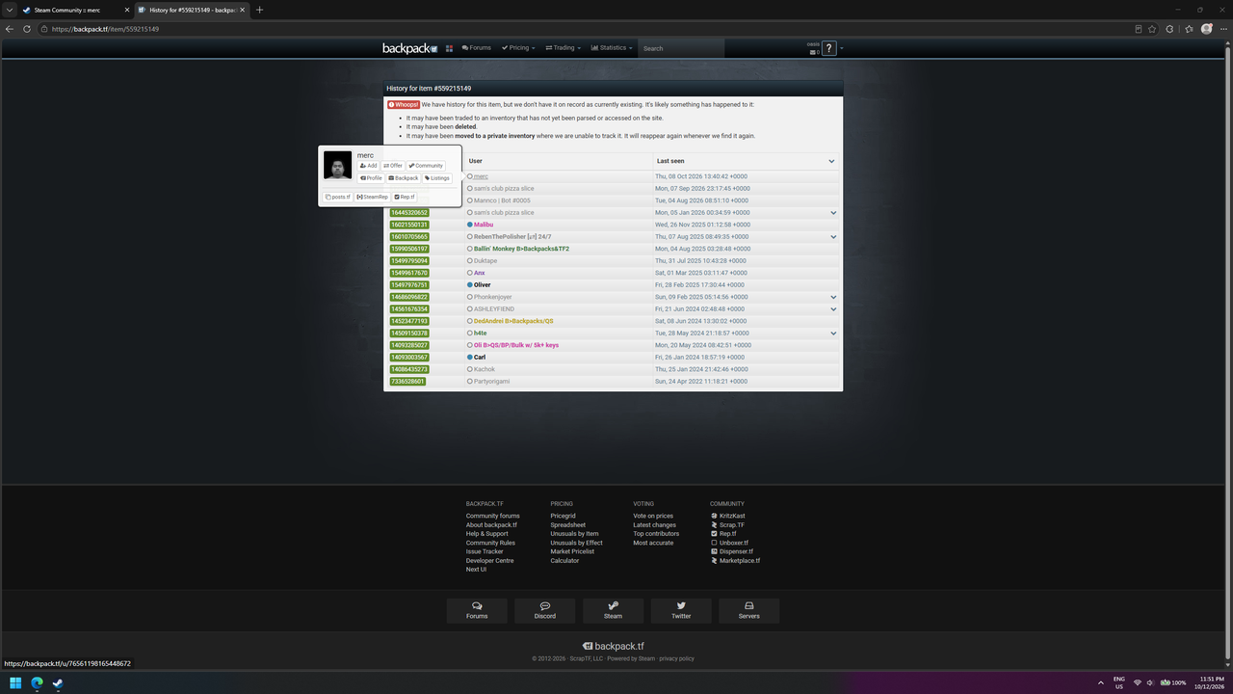Viewport: 1233px width, 694px height.
Task: Open item ID 16021550131 badge
Action: point(409,225)
